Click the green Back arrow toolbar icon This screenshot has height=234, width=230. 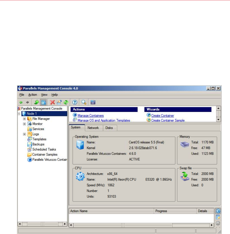click(x=21, y=102)
